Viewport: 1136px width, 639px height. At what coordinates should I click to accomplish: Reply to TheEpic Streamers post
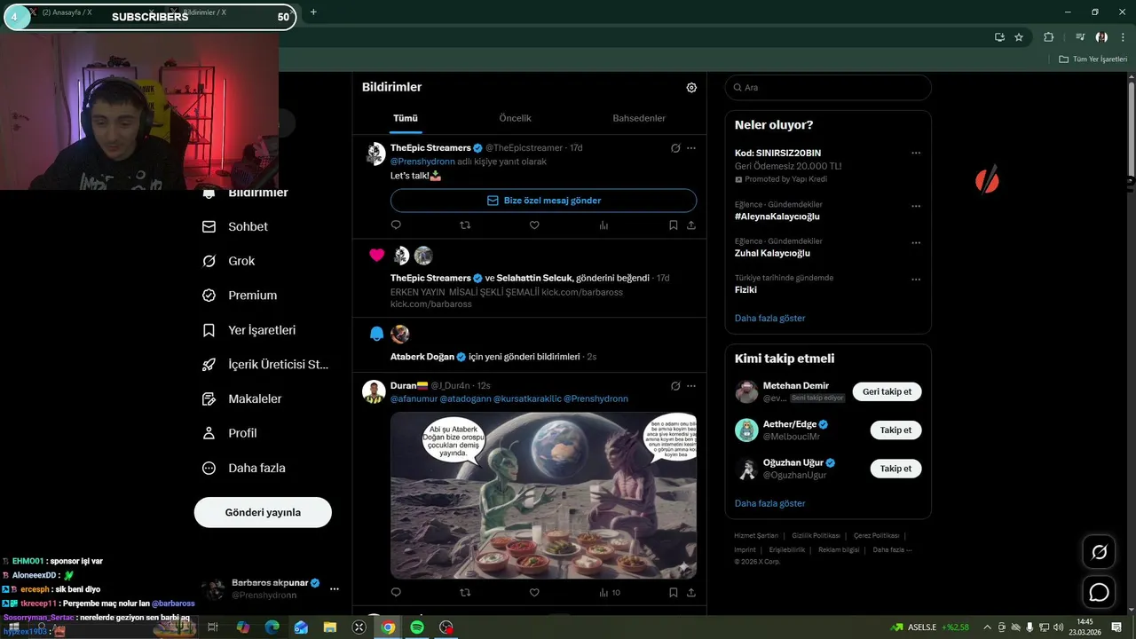(396, 225)
